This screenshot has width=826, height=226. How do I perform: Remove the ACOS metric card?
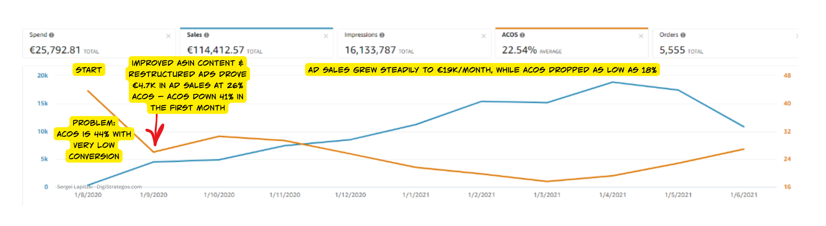pyautogui.click(x=641, y=36)
